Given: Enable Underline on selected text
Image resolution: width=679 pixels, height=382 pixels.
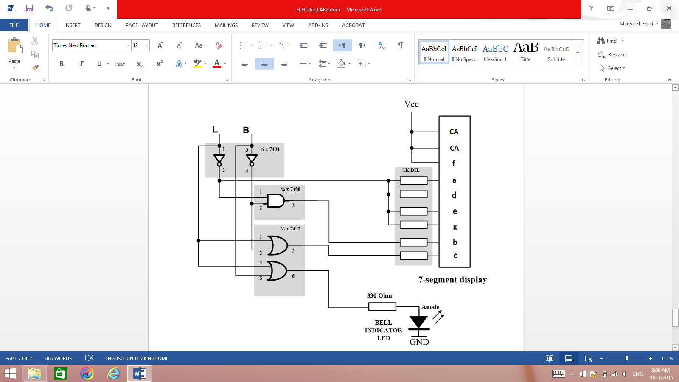Looking at the screenshot, I should click(98, 64).
